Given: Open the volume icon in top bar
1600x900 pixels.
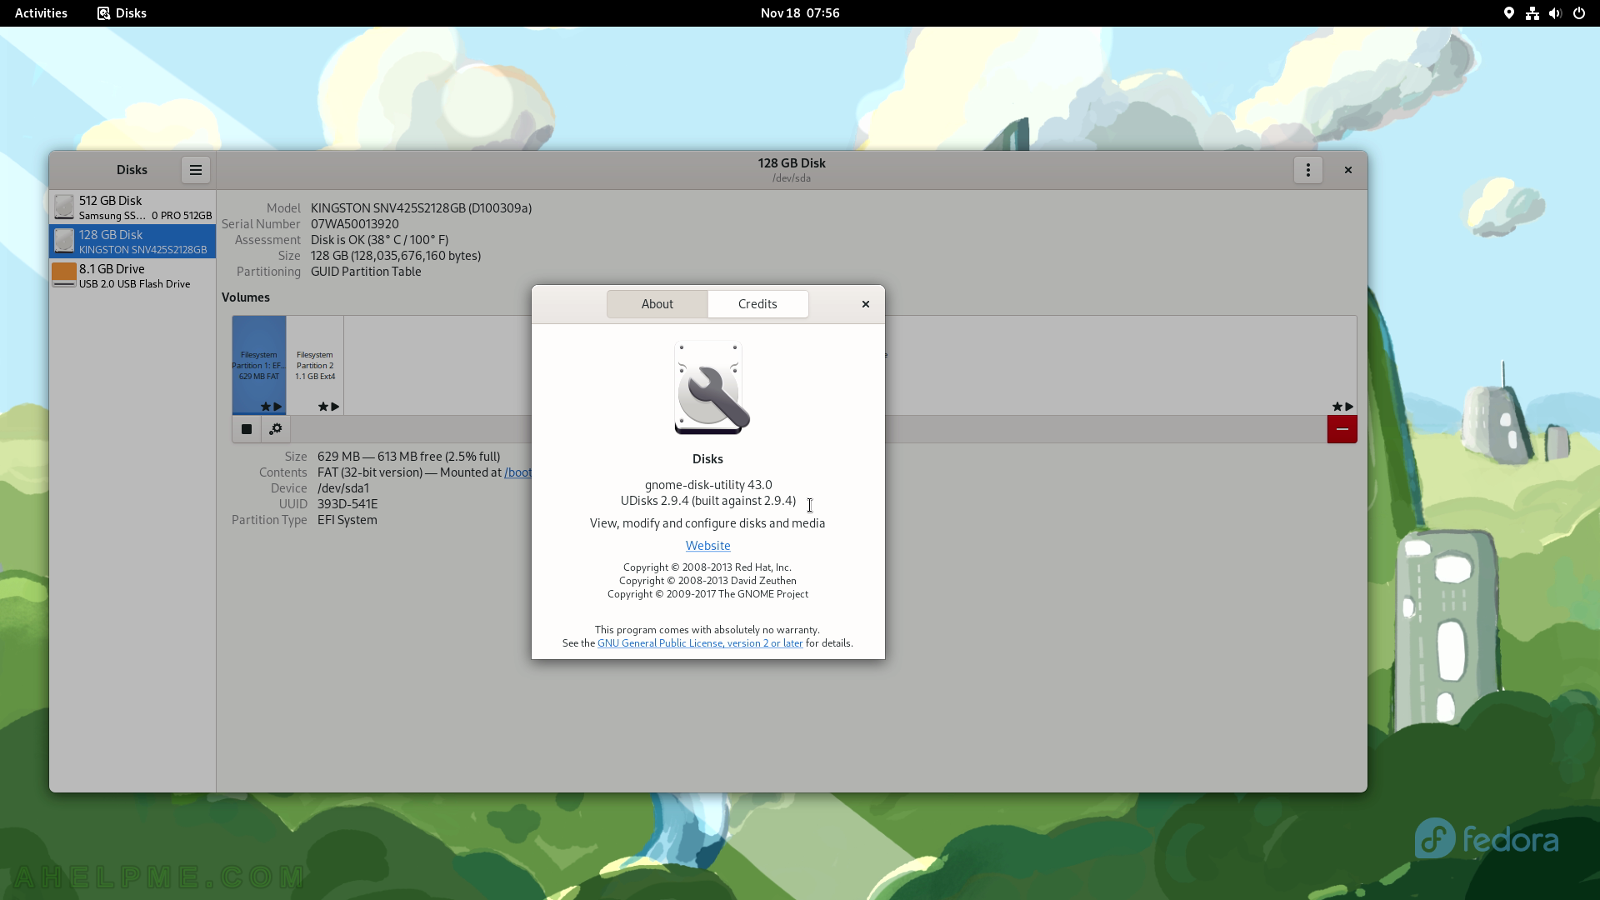Looking at the screenshot, I should (x=1555, y=13).
